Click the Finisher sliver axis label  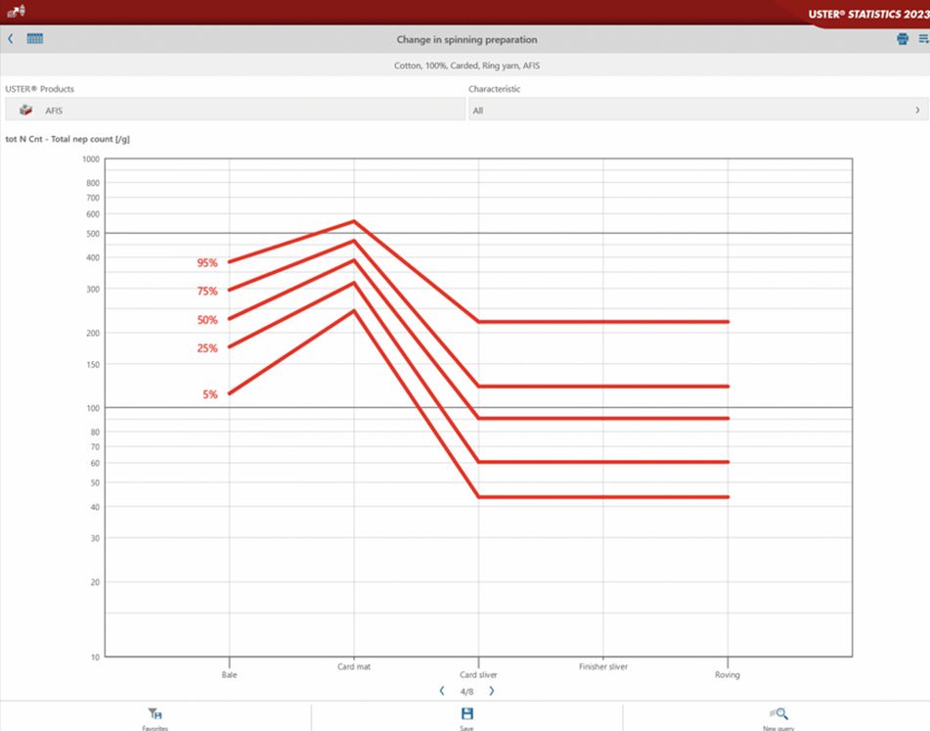click(603, 666)
